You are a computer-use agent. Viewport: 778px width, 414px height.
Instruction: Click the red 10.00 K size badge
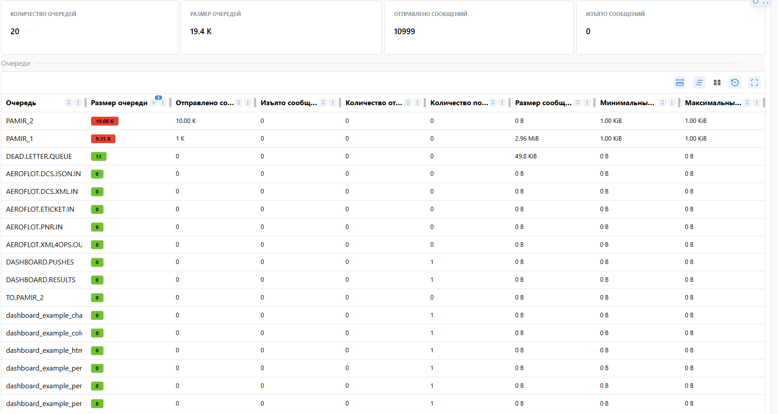[104, 121]
